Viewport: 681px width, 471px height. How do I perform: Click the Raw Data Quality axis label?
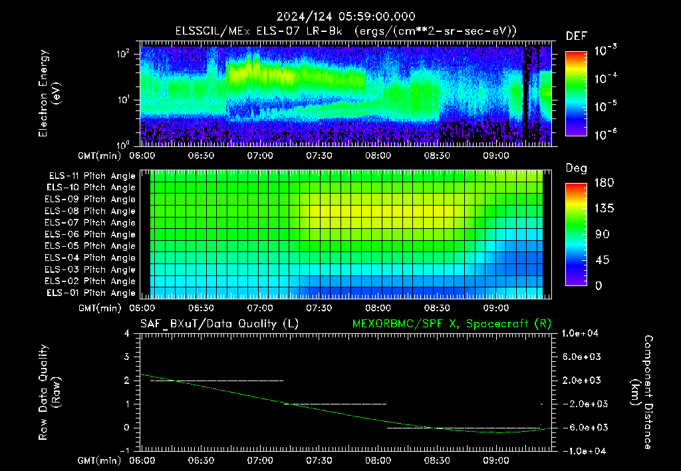tap(49, 392)
